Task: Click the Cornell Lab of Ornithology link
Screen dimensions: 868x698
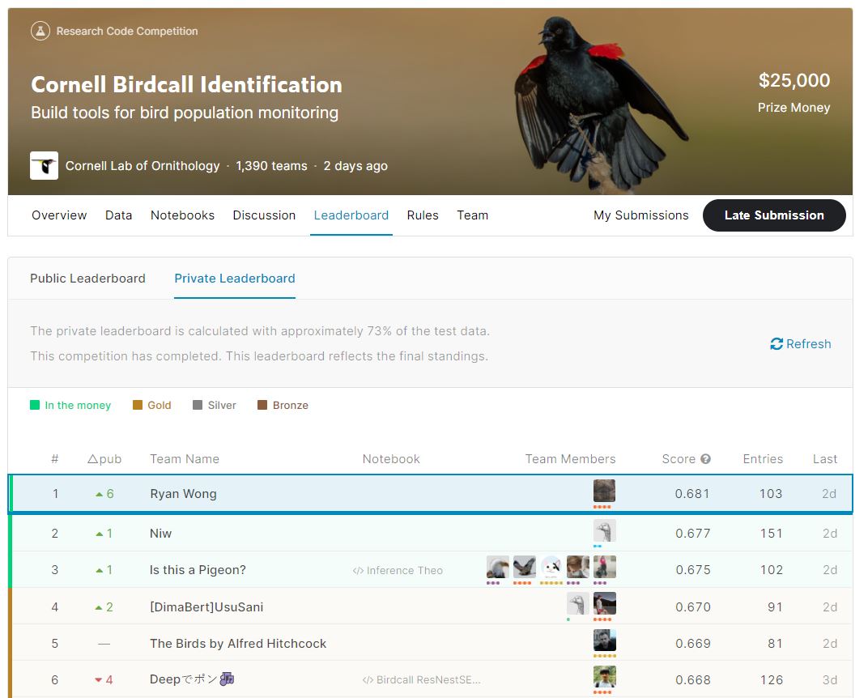Action: pos(143,166)
